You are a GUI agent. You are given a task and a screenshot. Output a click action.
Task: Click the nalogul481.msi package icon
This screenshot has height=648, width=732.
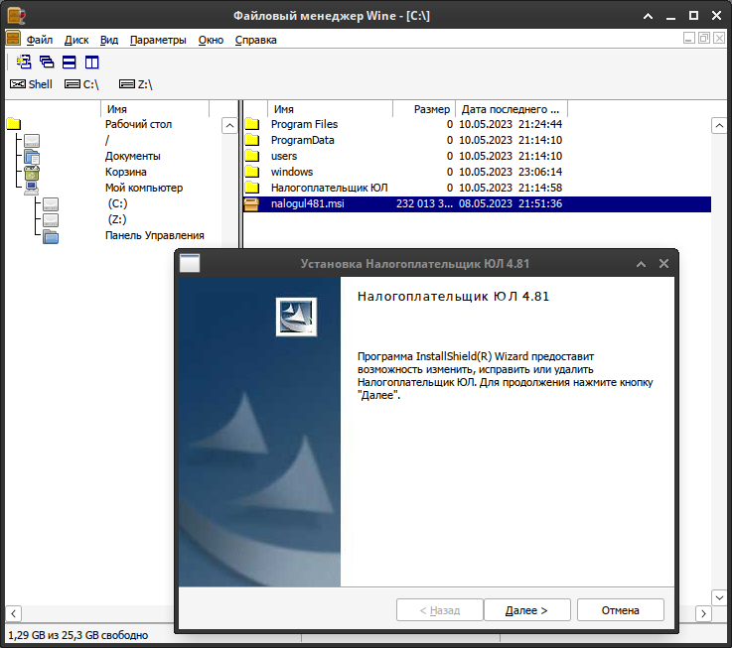click(251, 203)
